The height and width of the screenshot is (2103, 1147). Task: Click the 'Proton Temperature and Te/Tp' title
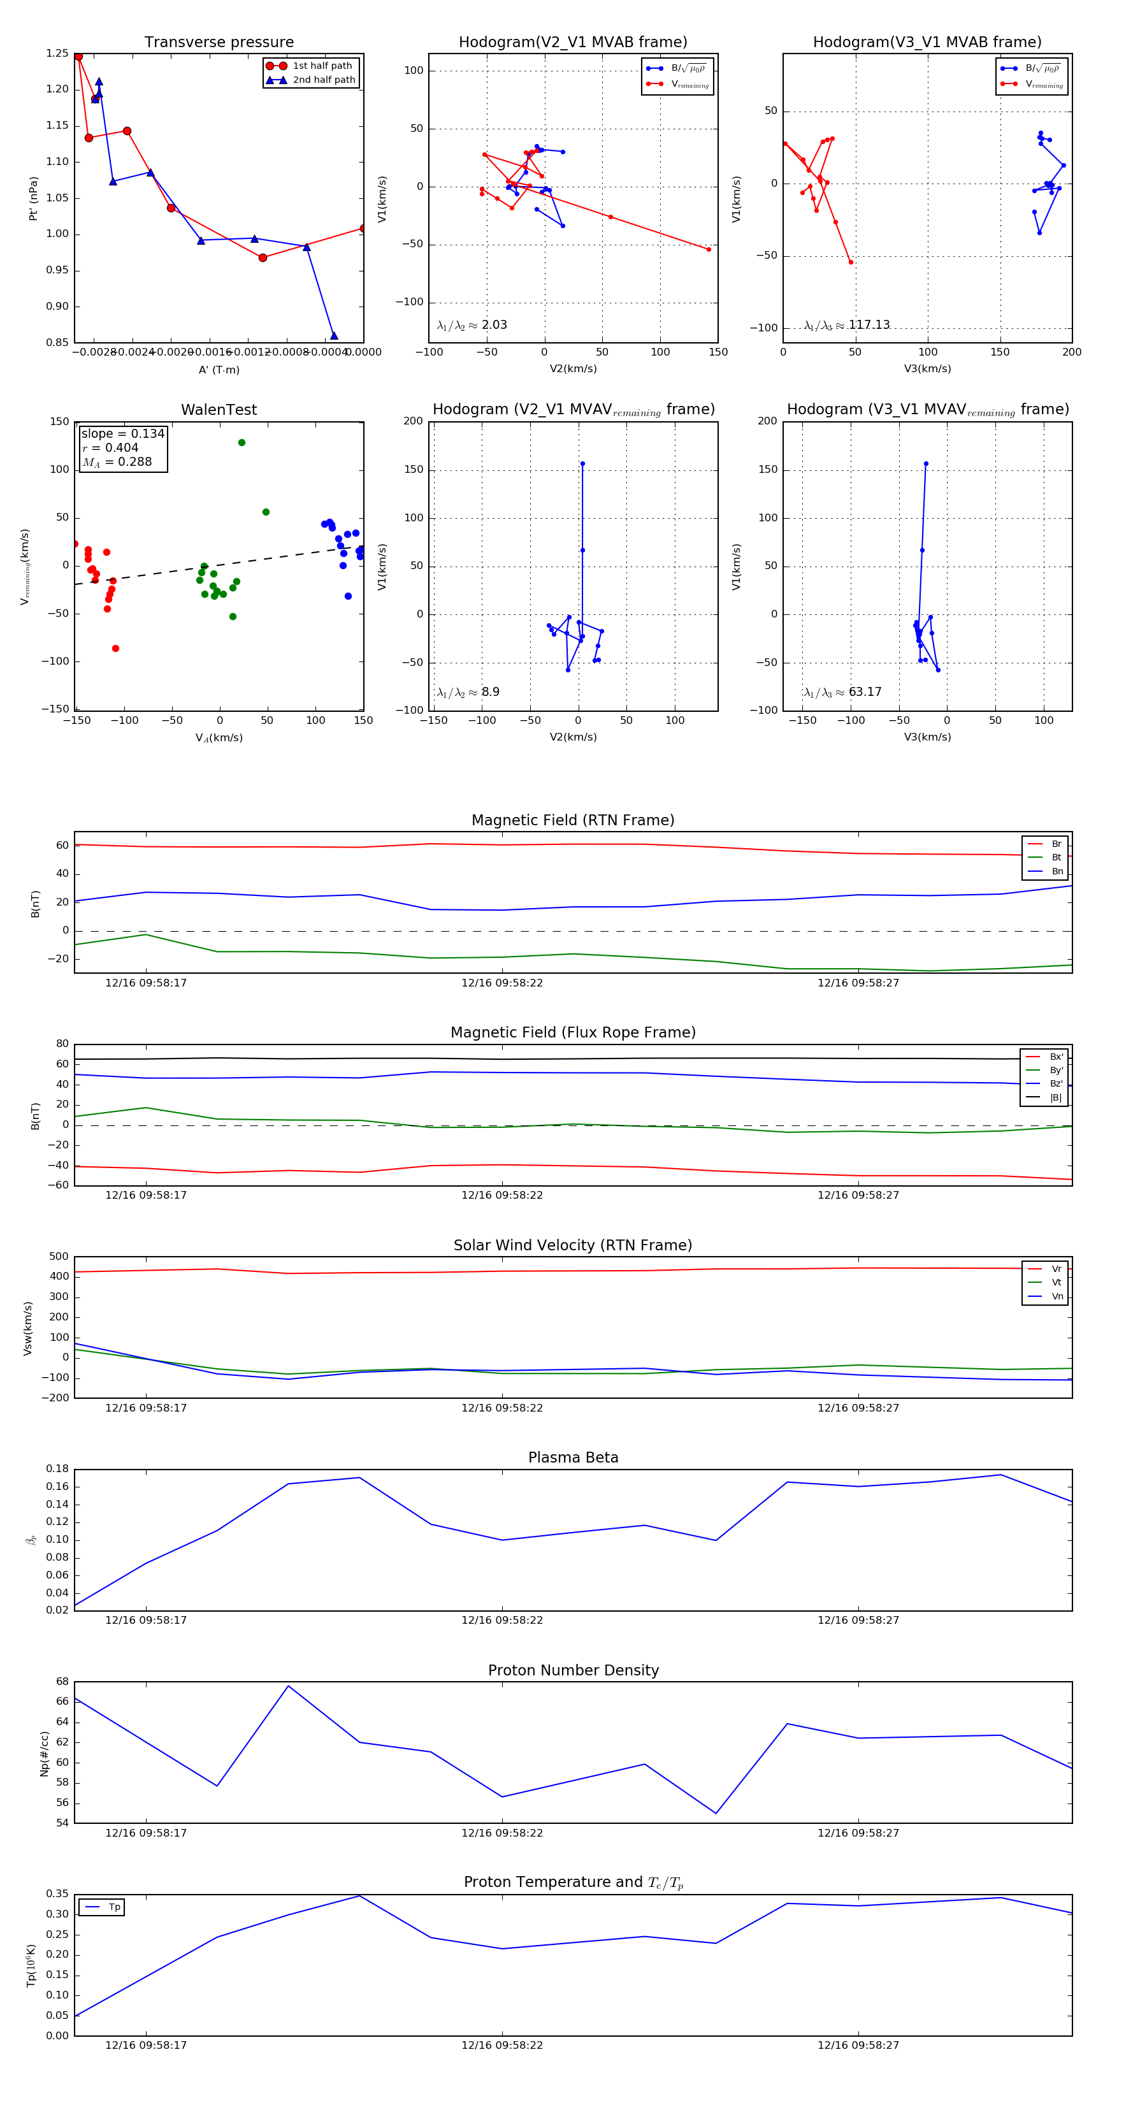[x=573, y=1883]
